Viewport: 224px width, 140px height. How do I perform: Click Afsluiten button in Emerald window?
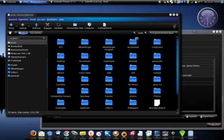(214, 125)
